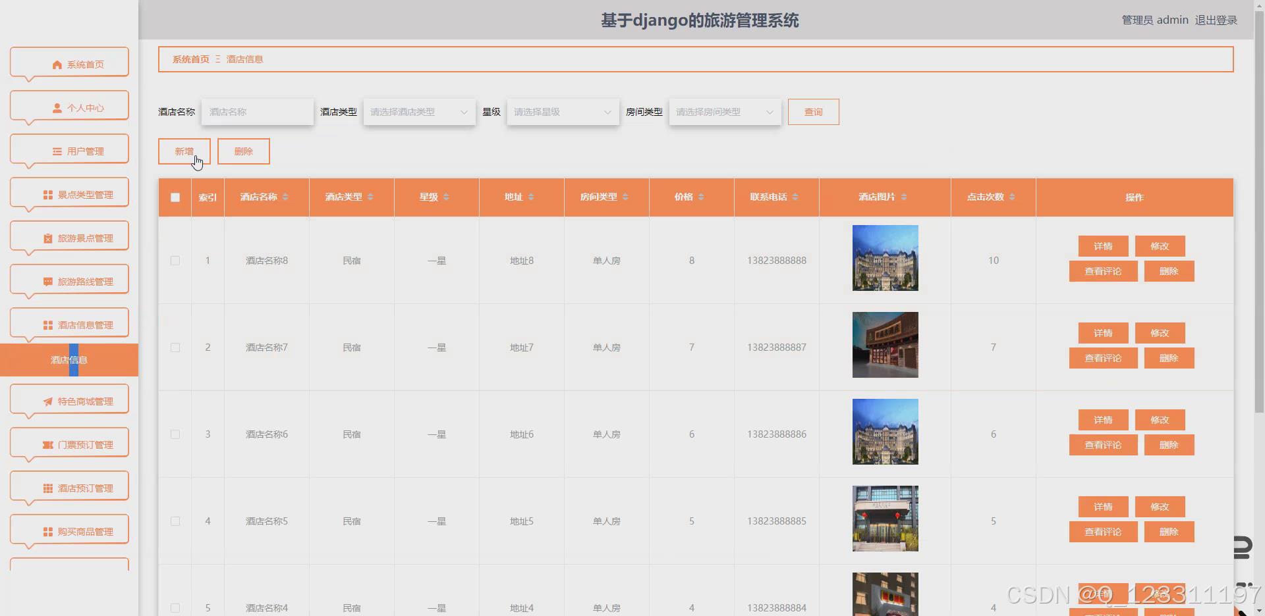Sort by 星级 column arrows

point(446,197)
